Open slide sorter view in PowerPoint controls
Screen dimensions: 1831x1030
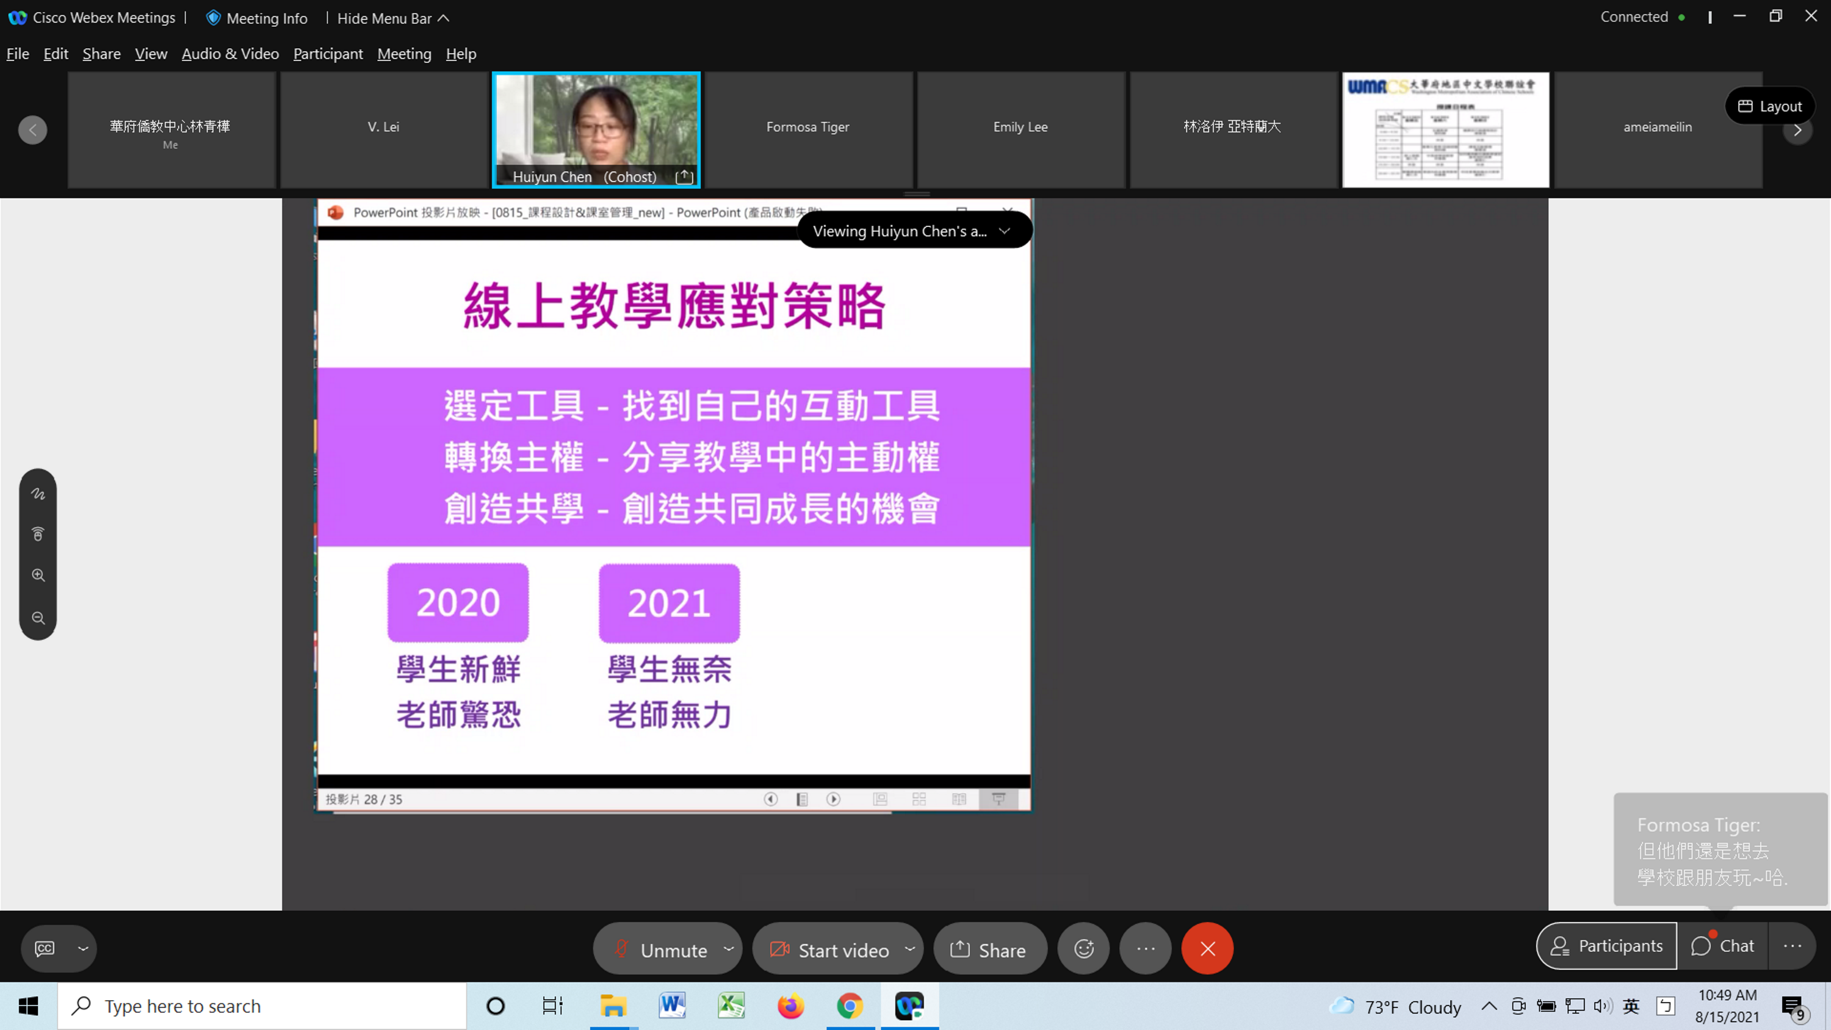point(919,799)
